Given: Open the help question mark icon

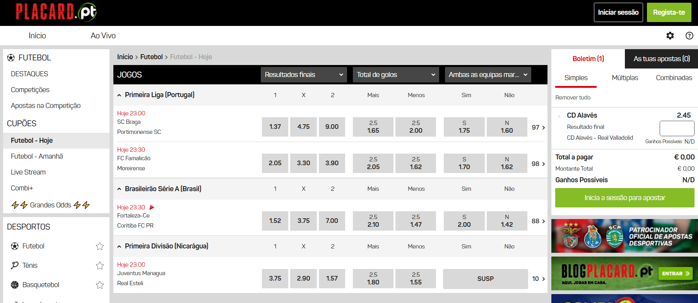Looking at the screenshot, I should click(x=689, y=36).
